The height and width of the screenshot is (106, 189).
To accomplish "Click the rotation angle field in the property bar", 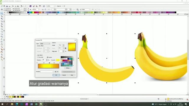I will 36,9.
